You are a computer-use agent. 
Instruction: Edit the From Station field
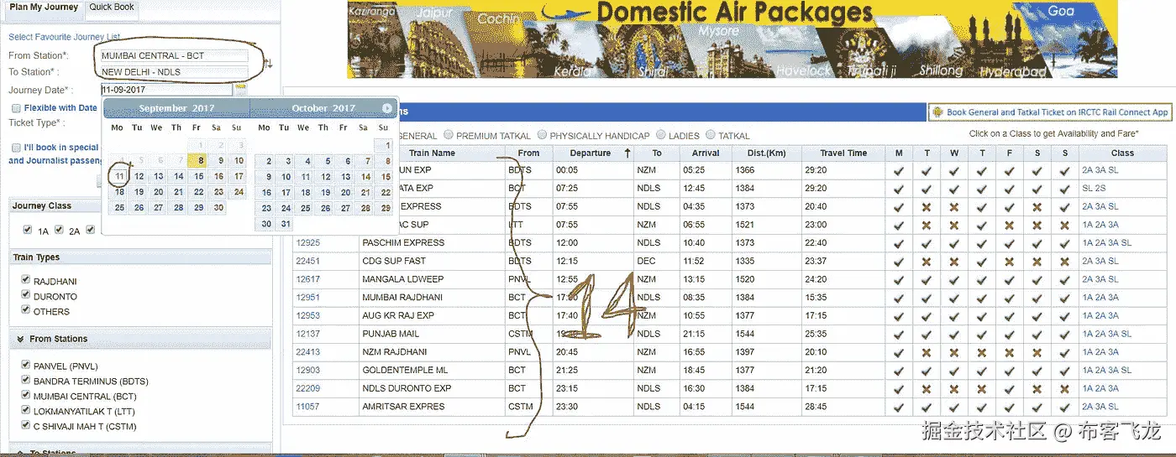[x=174, y=55]
